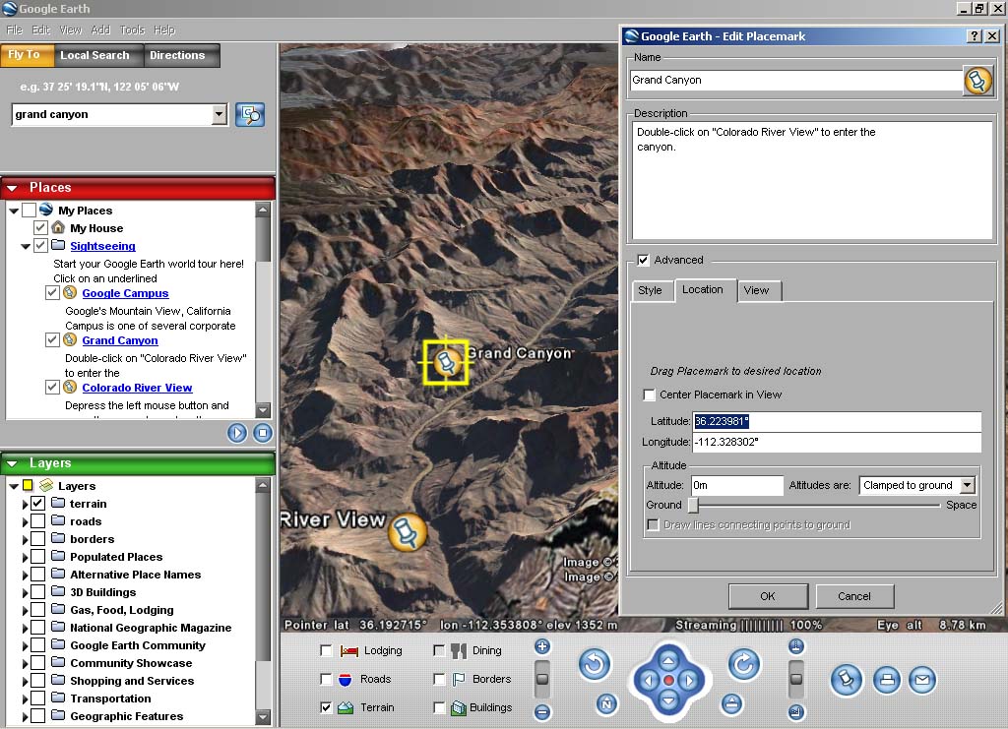
Task: Click the OK button in Edit Placemark
Action: coord(768,596)
